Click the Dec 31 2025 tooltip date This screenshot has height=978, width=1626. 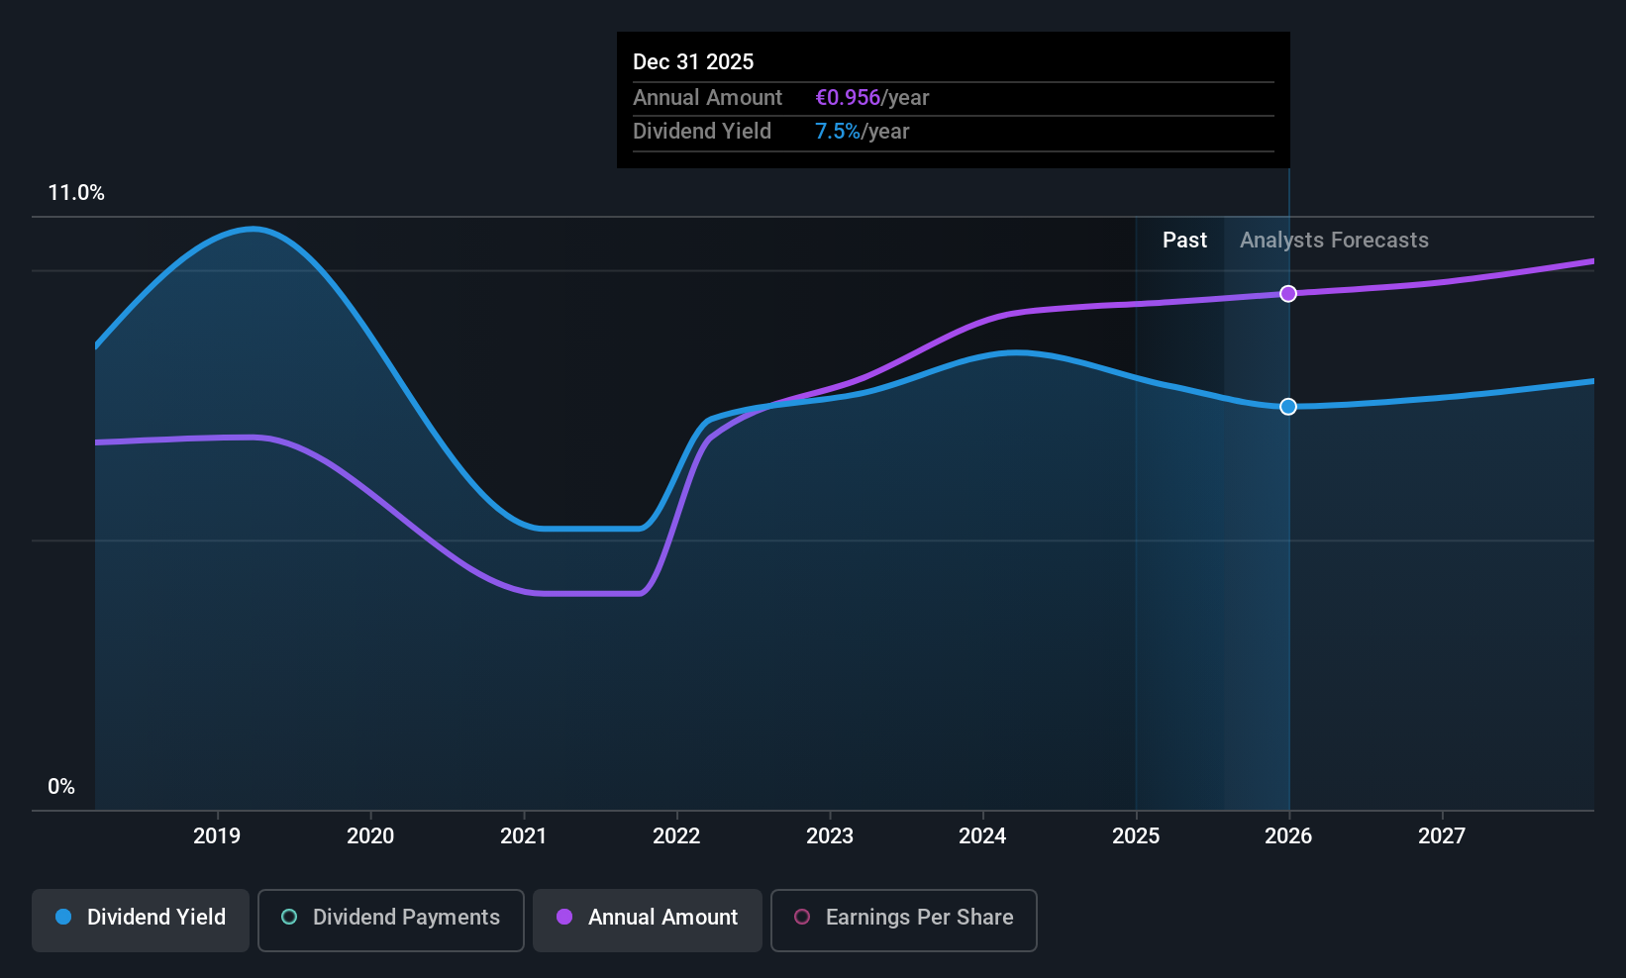pos(693,62)
